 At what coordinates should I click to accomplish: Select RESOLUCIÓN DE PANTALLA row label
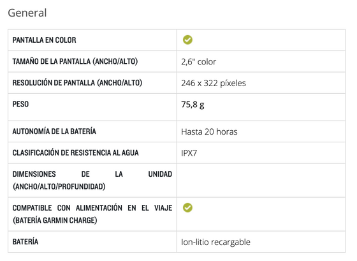click(x=77, y=83)
